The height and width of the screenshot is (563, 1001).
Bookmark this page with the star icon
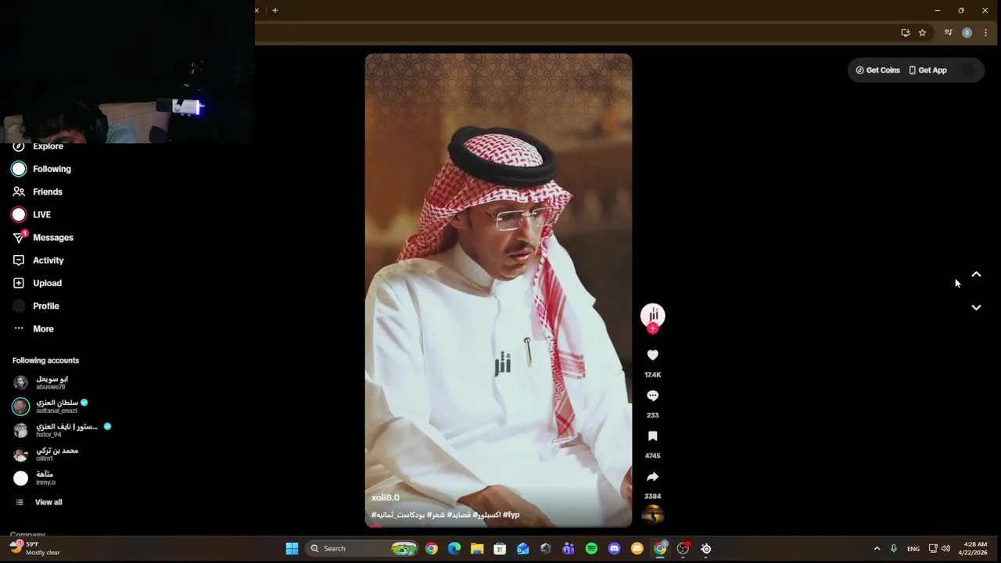(922, 33)
